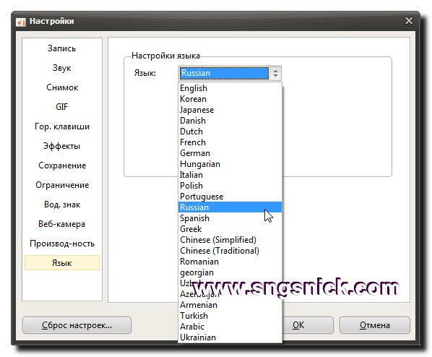Switch to the GIF tab
432x357 pixels.
click(x=61, y=107)
